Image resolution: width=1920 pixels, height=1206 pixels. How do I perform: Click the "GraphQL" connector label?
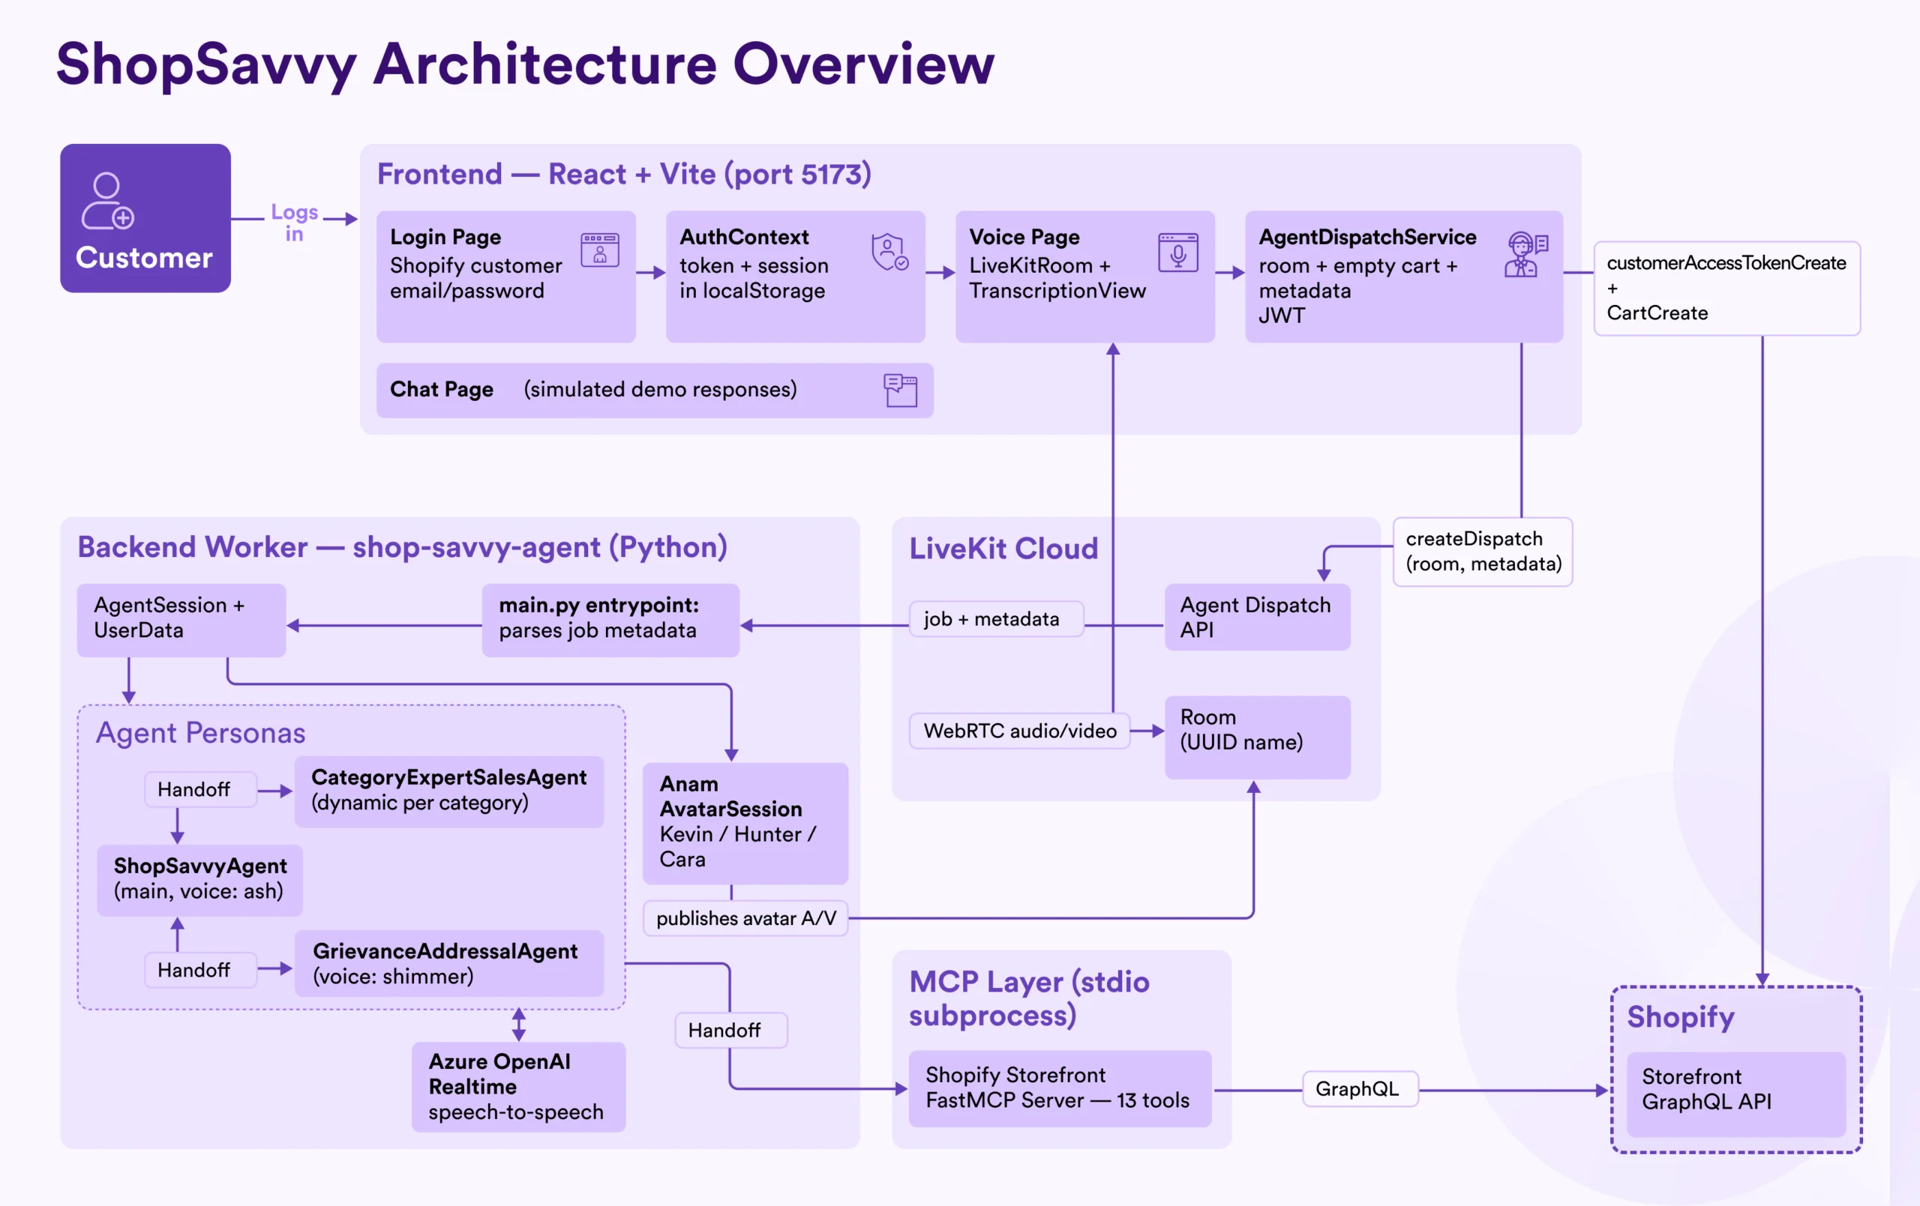[1360, 1089]
